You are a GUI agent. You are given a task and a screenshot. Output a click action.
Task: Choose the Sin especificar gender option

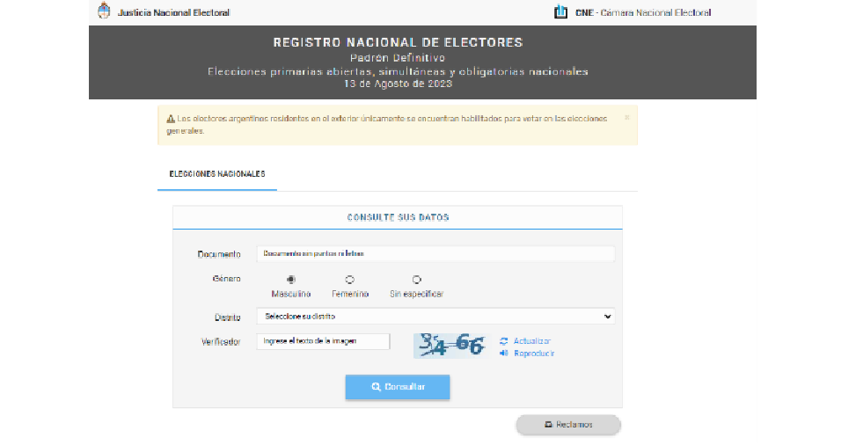[416, 280]
